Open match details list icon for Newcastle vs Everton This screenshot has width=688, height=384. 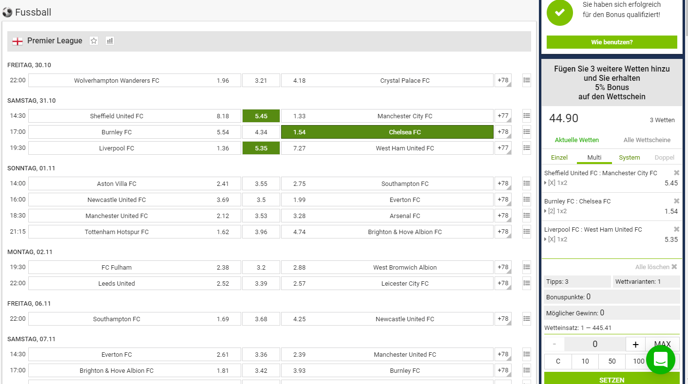coord(527,200)
